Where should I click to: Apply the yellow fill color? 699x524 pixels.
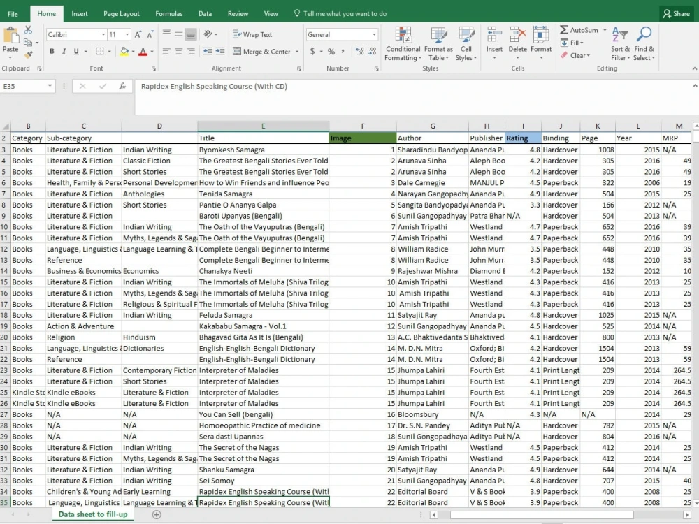pos(124,52)
